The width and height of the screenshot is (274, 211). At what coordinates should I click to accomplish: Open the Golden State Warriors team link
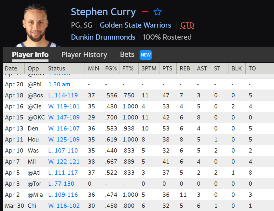pyautogui.click(x=135, y=25)
